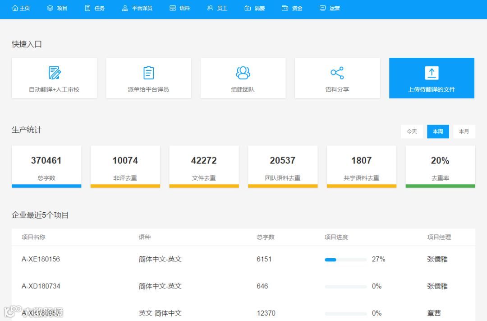Click the people icon for 组建团队

click(x=243, y=73)
